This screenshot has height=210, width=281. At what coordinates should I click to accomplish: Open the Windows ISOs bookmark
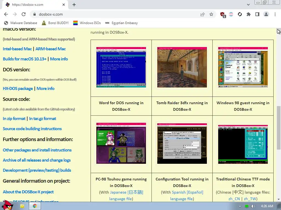point(87,23)
